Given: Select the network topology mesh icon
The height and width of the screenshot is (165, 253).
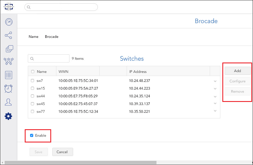Looking at the screenshot, I should tap(8, 61).
